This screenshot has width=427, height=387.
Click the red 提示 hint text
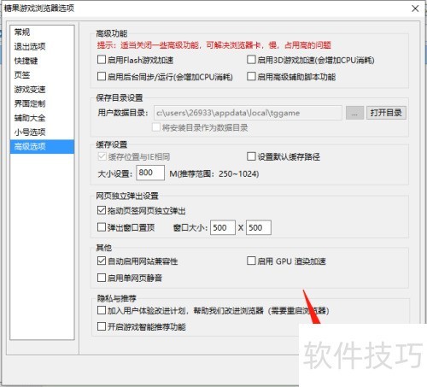click(213, 45)
